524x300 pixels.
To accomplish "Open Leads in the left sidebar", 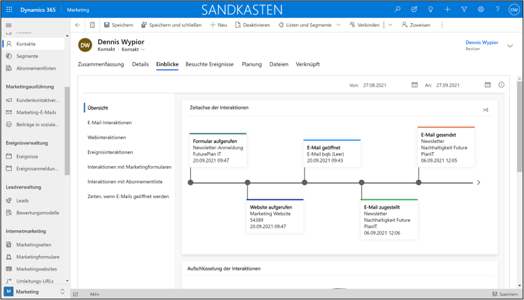I will [x=22, y=201].
